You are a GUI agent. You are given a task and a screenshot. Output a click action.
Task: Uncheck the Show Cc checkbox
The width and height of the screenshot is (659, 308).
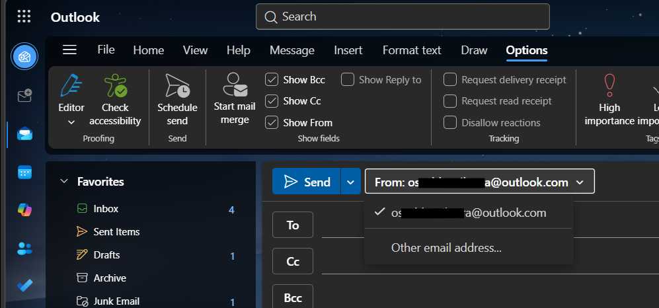[x=272, y=101]
